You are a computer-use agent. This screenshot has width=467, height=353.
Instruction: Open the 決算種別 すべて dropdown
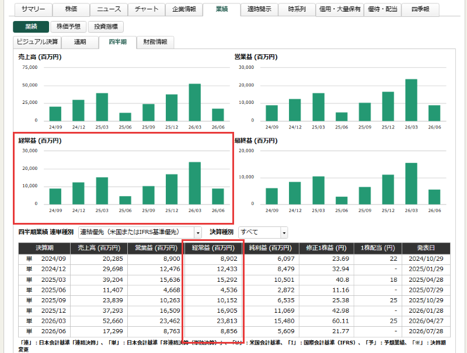[263, 232]
